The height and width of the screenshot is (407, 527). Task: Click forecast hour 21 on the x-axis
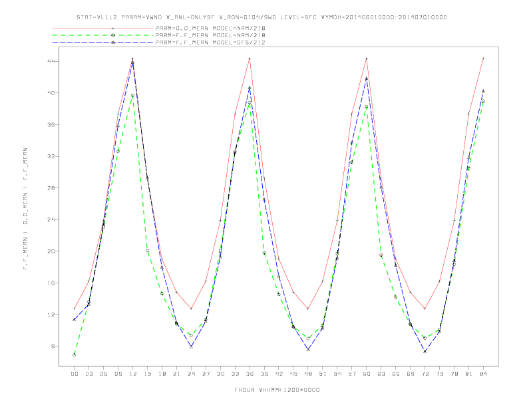tap(176, 374)
